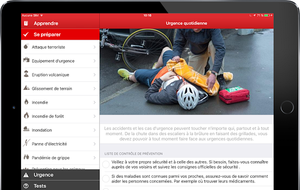Open the Apprendre section
This screenshot has width=300, height=190.
(60, 23)
